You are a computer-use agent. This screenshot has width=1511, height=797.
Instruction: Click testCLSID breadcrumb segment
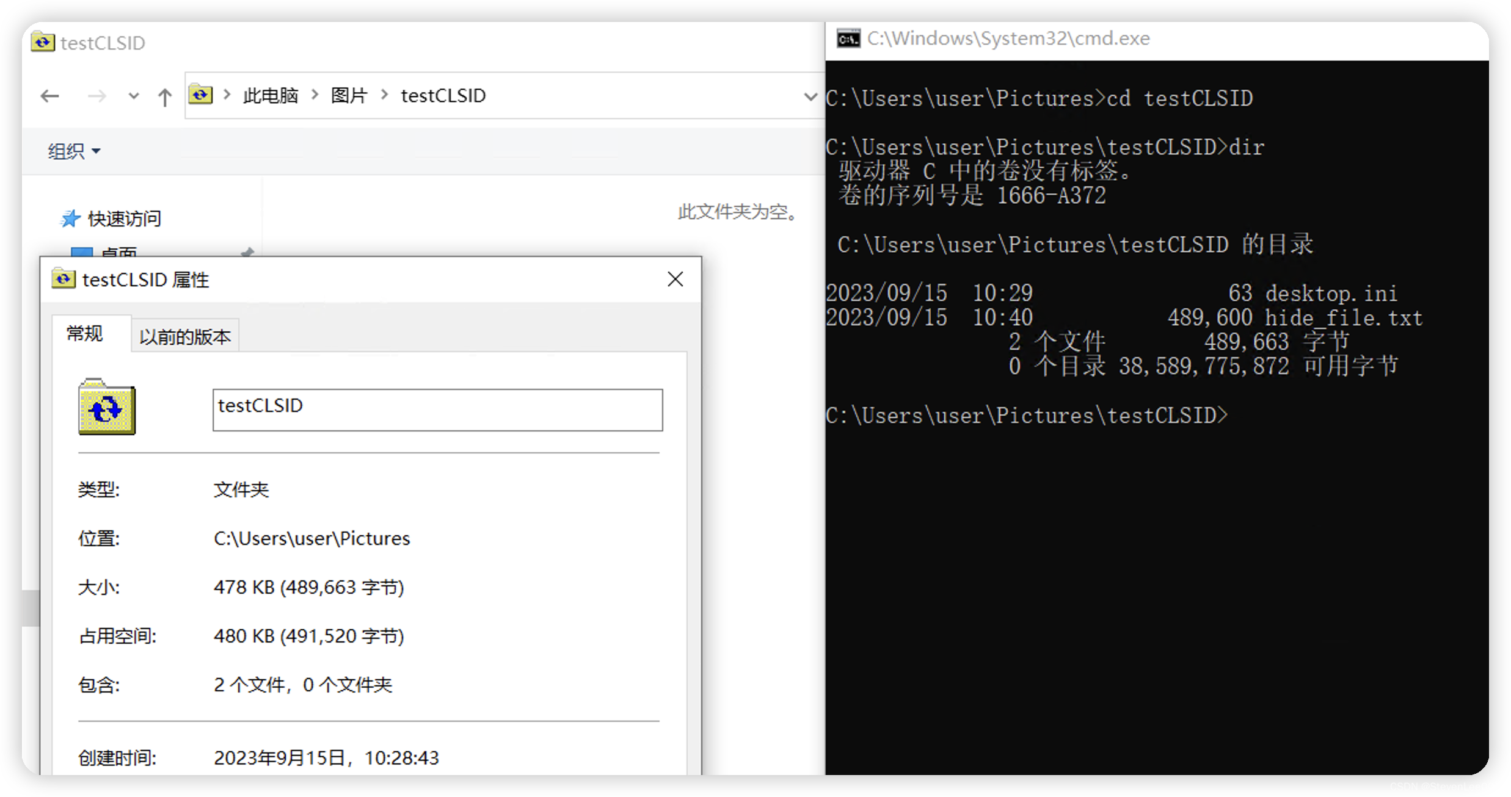[x=443, y=96]
